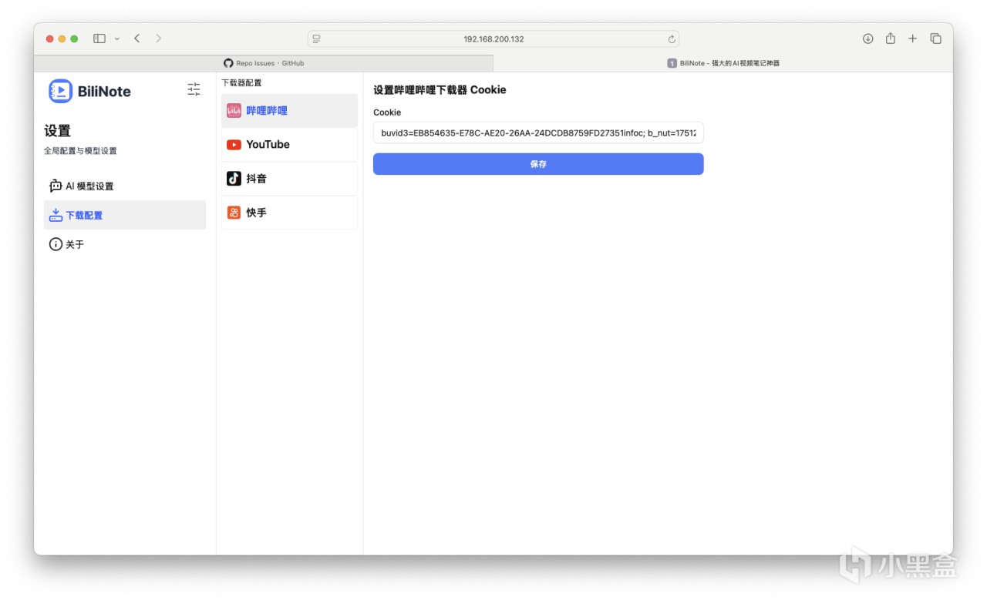The width and height of the screenshot is (987, 600).
Task: Click into the Cookie input field
Action: click(538, 132)
